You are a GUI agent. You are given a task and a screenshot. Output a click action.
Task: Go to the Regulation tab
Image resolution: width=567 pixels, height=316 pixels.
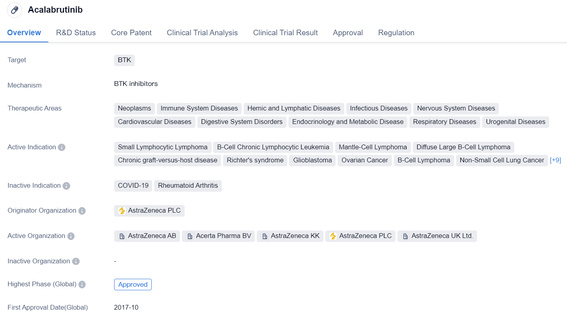click(x=396, y=33)
